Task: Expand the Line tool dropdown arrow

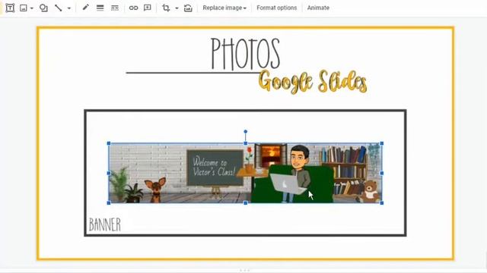Action: click(69, 8)
